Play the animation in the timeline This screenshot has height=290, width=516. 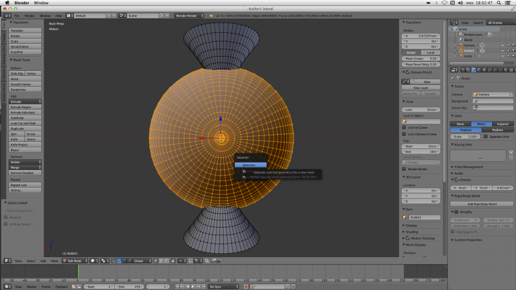tap(193, 287)
